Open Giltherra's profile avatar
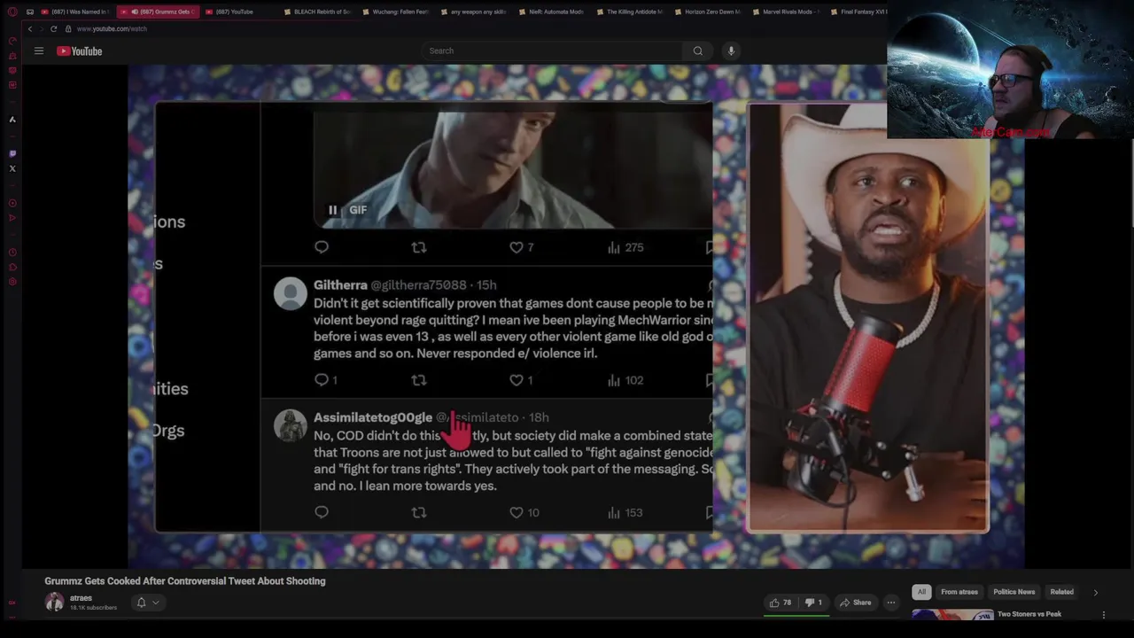The image size is (1134, 638). (290, 293)
